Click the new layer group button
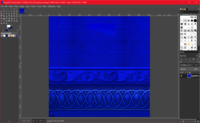200x123 pixels. pyautogui.click(x=183, y=121)
